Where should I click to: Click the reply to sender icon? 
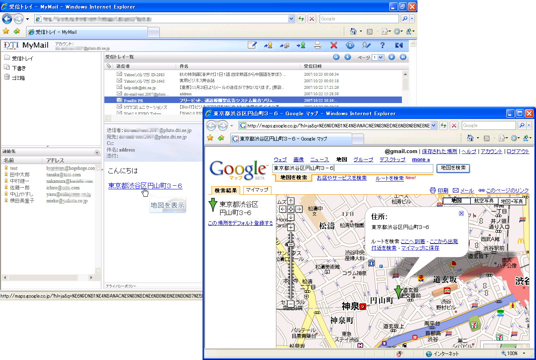tap(268, 45)
